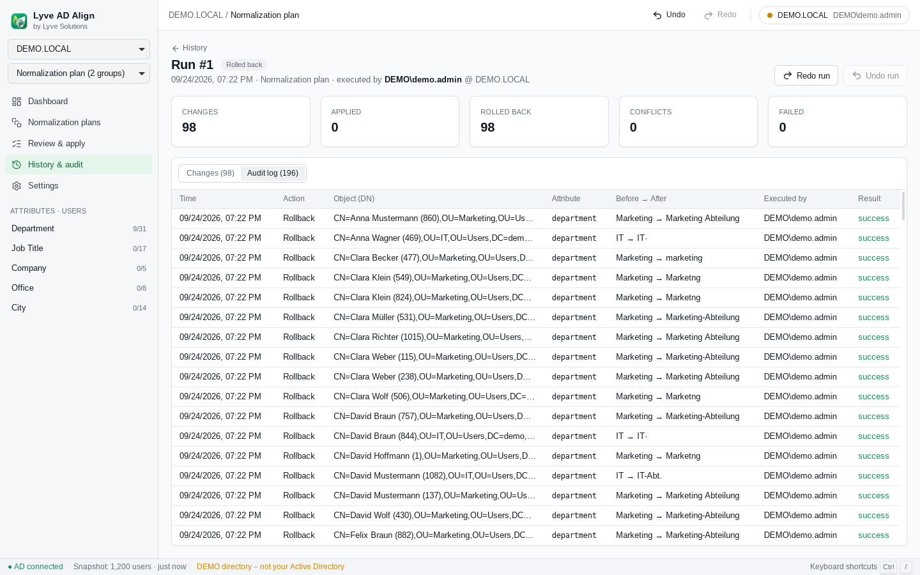
Task: Open the DEMO\demo.admin account pill
Action: (834, 15)
